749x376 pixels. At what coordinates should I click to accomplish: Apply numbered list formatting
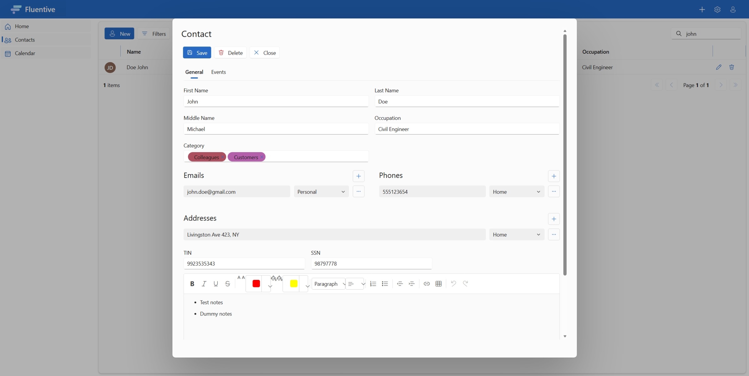(x=373, y=284)
